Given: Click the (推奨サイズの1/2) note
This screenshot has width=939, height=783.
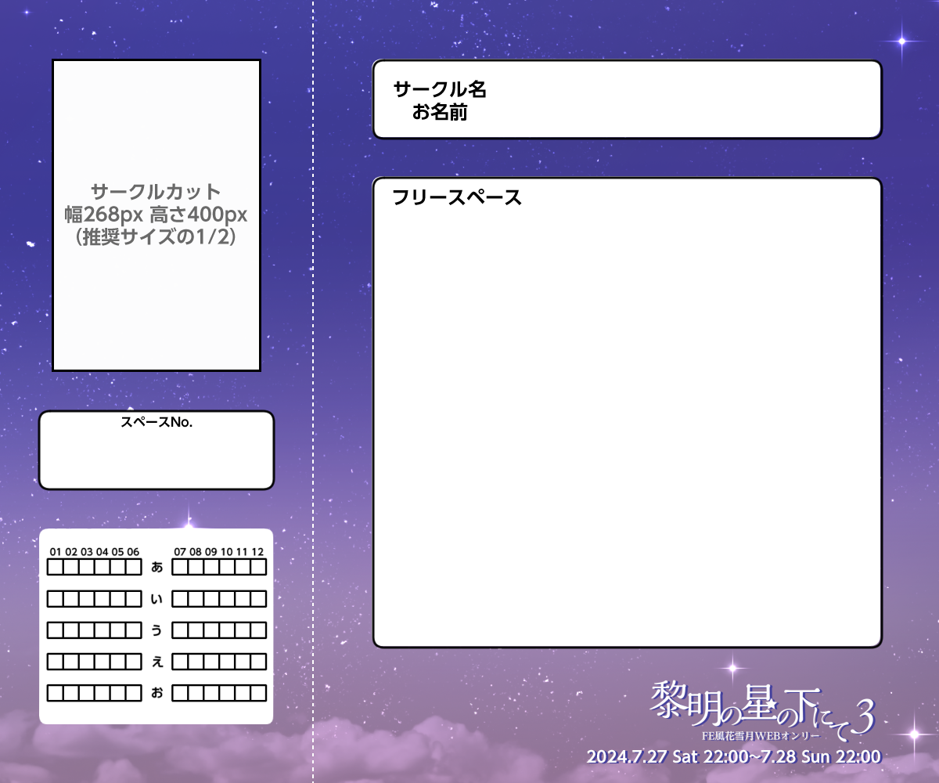Looking at the screenshot, I should coord(156,237).
